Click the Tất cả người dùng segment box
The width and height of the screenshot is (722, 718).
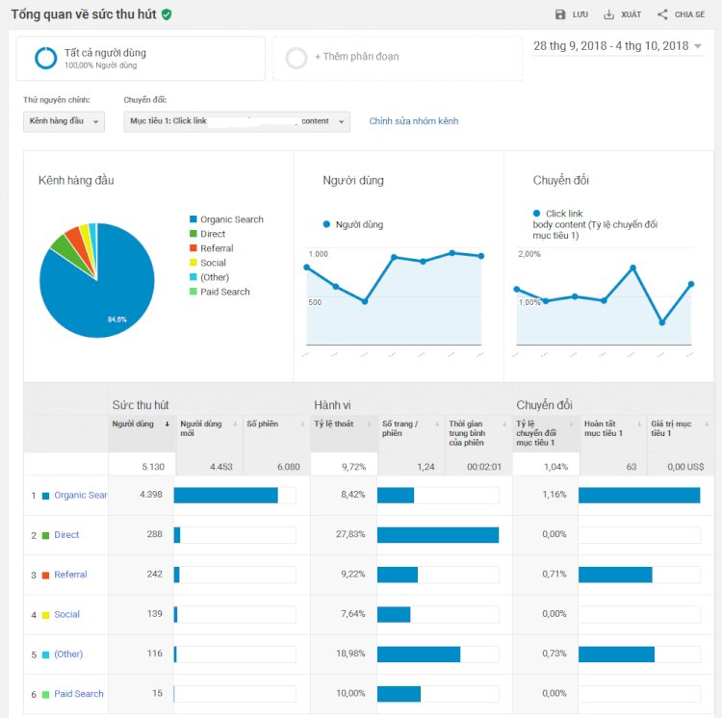pos(141,59)
